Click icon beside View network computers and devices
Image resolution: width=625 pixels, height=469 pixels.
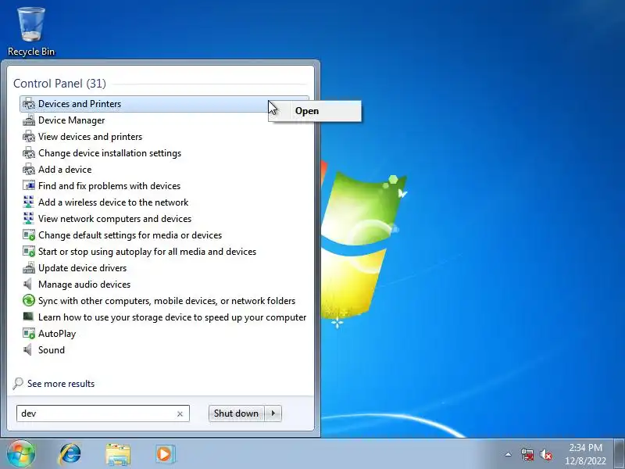(29, 218)
